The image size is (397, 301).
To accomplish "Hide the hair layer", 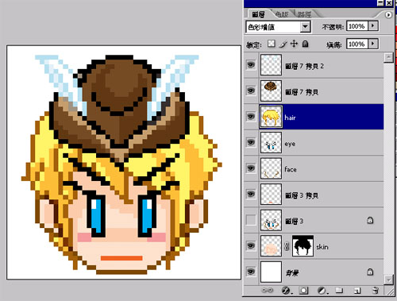I will click(251, 117).
